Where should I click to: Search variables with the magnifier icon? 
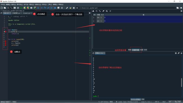[107, 11]
